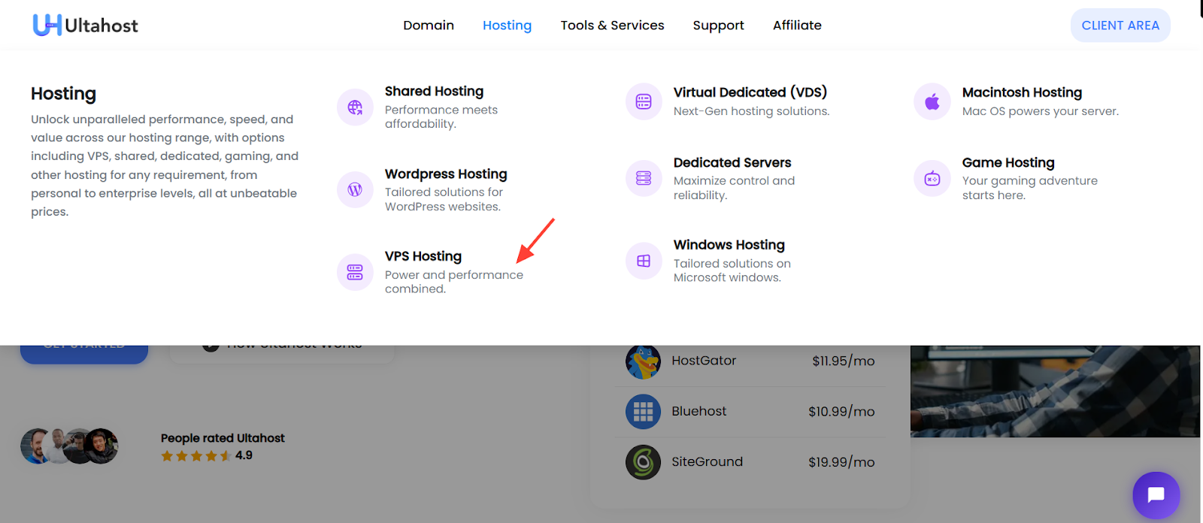Viewport: 1203px width, 523px height.
Task: Click the reviewer avatars group
Action: coord(69,446)
